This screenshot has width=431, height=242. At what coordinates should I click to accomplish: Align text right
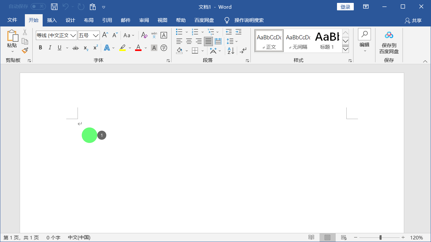[x=199, y=41]
